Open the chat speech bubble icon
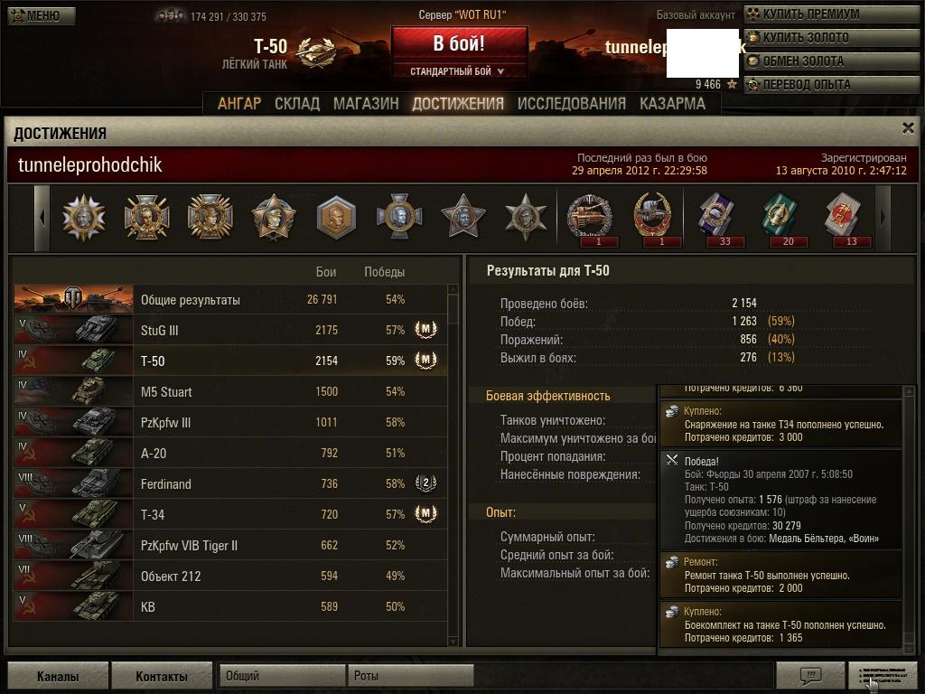The image size is (925, 694). [810, 674]
